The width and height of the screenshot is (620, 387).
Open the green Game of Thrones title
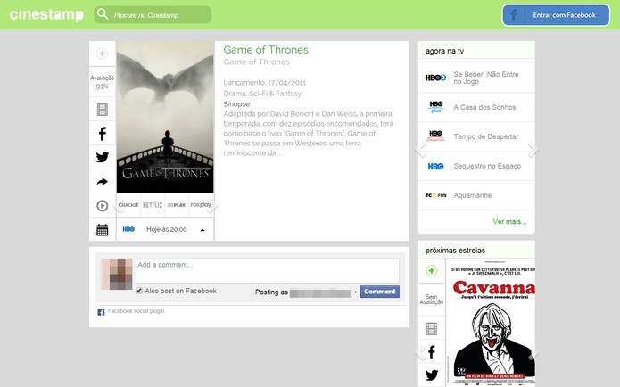coord(266,50)
